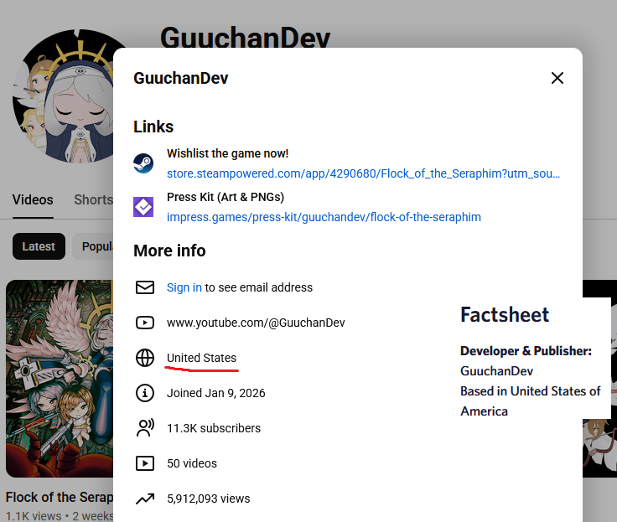Click the GuuchanDev channel avatar
This screenshot has width=617, height=522.
[x=63, y=96]
